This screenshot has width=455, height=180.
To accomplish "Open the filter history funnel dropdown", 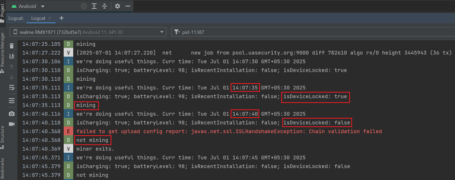I will tap(177, 32).
